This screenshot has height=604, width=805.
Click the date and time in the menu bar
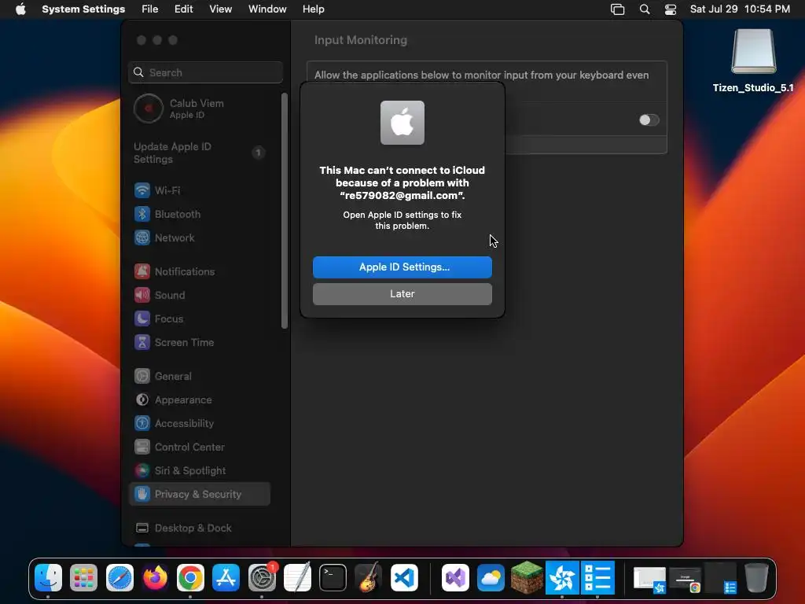click(740, 9)
